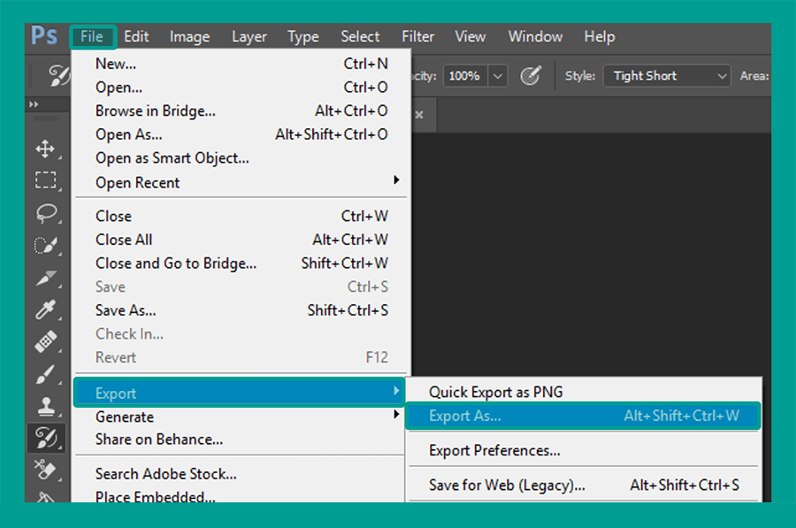Open the View menu
The image size is (796, 528).
tap(471, 36)
